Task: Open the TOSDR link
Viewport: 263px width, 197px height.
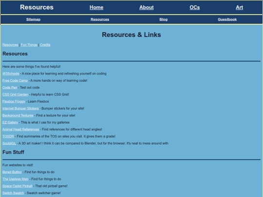Action: [8, 136]
